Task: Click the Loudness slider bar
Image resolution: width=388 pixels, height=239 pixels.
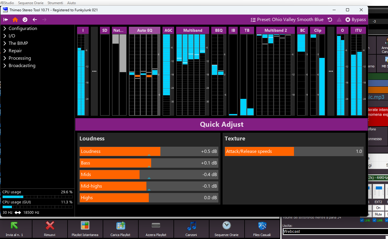Action: [x=149, y=151]
